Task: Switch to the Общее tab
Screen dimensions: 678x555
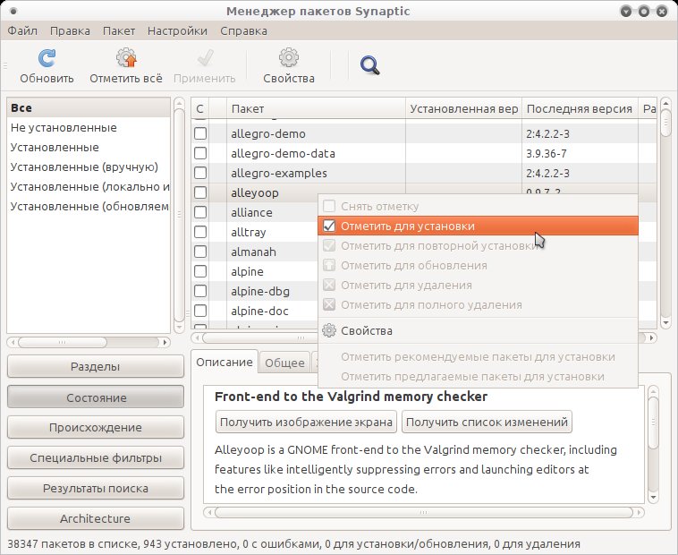Action: [x=284, y=363]
